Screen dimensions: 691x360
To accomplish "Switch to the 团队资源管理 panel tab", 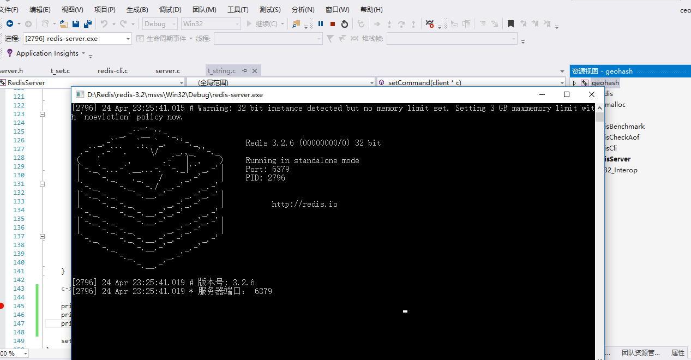I will click(x=641, y=352).
